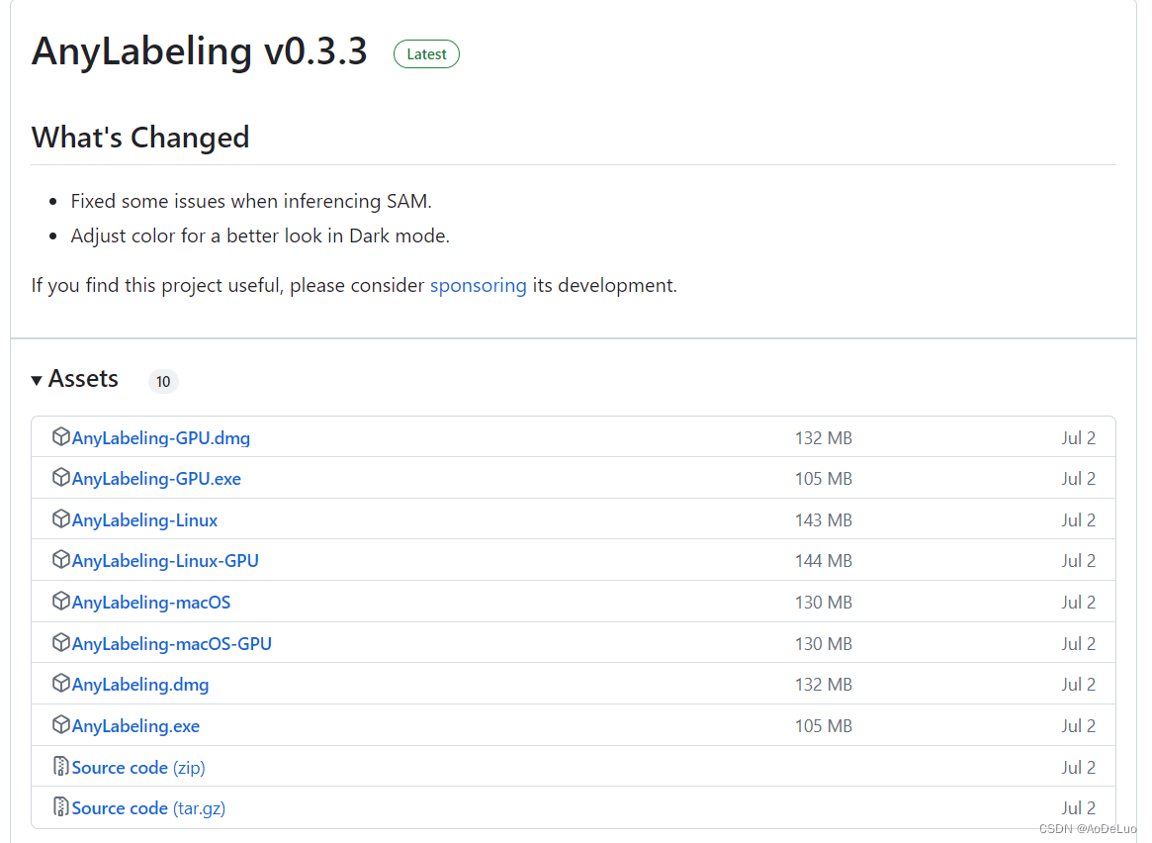Click the Latest release badge
Viewport: 1152px width, 843px height.
(x=427, y=54)
